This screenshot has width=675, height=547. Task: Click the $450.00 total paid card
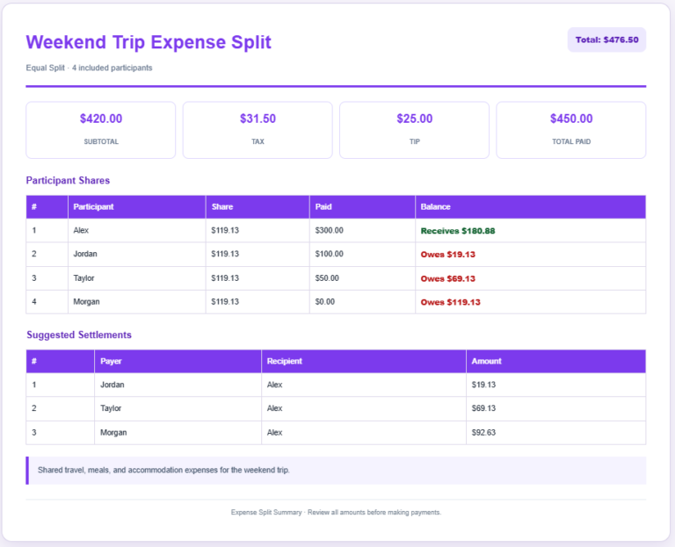(x=571, y=130)
